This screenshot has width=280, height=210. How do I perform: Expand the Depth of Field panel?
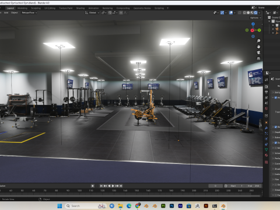(x=273, y=132)
